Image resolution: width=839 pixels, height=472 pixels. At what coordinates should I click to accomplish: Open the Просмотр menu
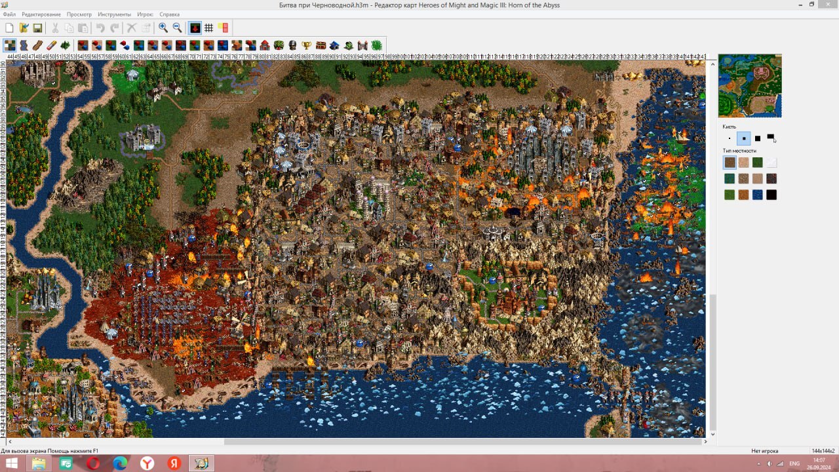79,14
